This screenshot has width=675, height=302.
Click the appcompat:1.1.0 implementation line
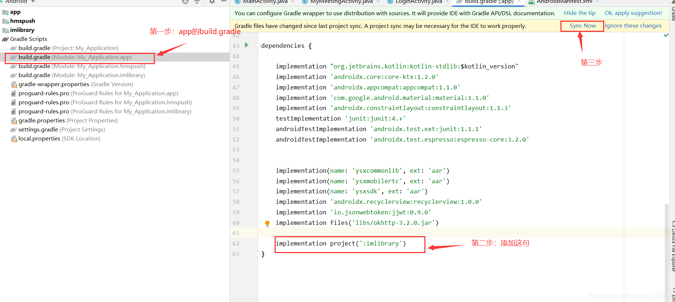coord(368,87)
